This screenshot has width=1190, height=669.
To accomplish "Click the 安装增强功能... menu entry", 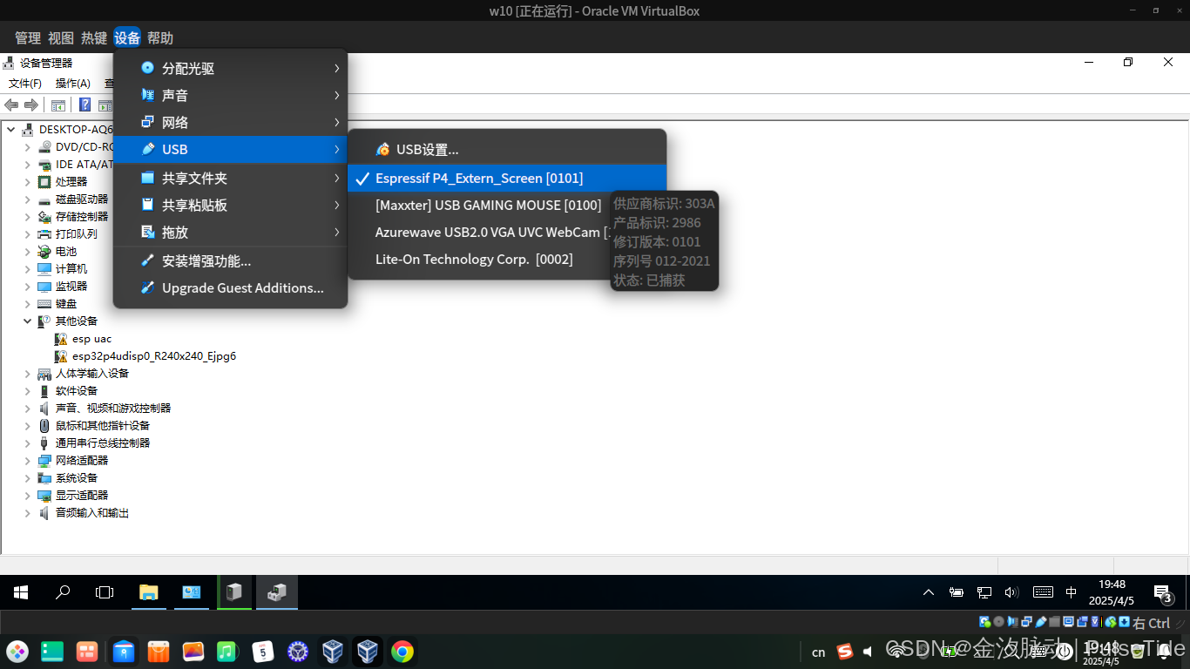I will (230, 260).
